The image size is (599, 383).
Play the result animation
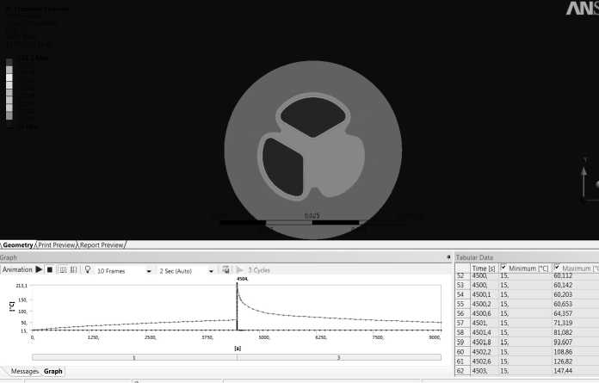coord(39,269)
